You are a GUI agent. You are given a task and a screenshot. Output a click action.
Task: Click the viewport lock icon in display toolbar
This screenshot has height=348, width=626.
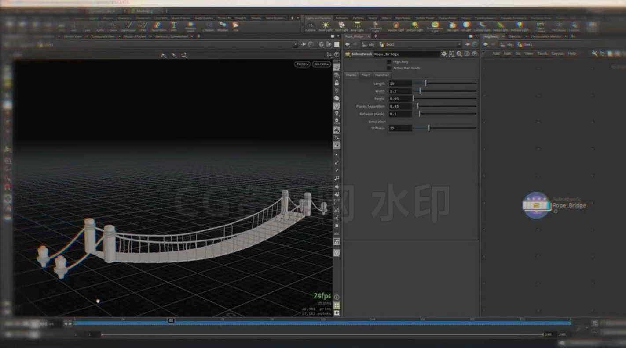click(x=337, y=83)
